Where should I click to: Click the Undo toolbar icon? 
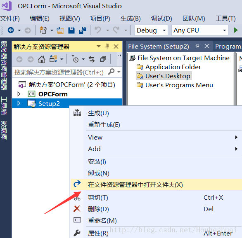[x=98, y=30]
